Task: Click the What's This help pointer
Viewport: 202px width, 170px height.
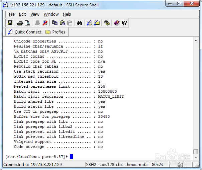Action: point(124,23)
